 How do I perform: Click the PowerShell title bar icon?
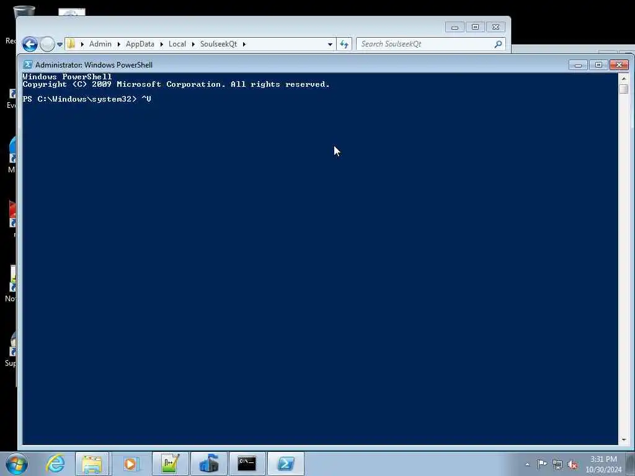click(28, 64)
